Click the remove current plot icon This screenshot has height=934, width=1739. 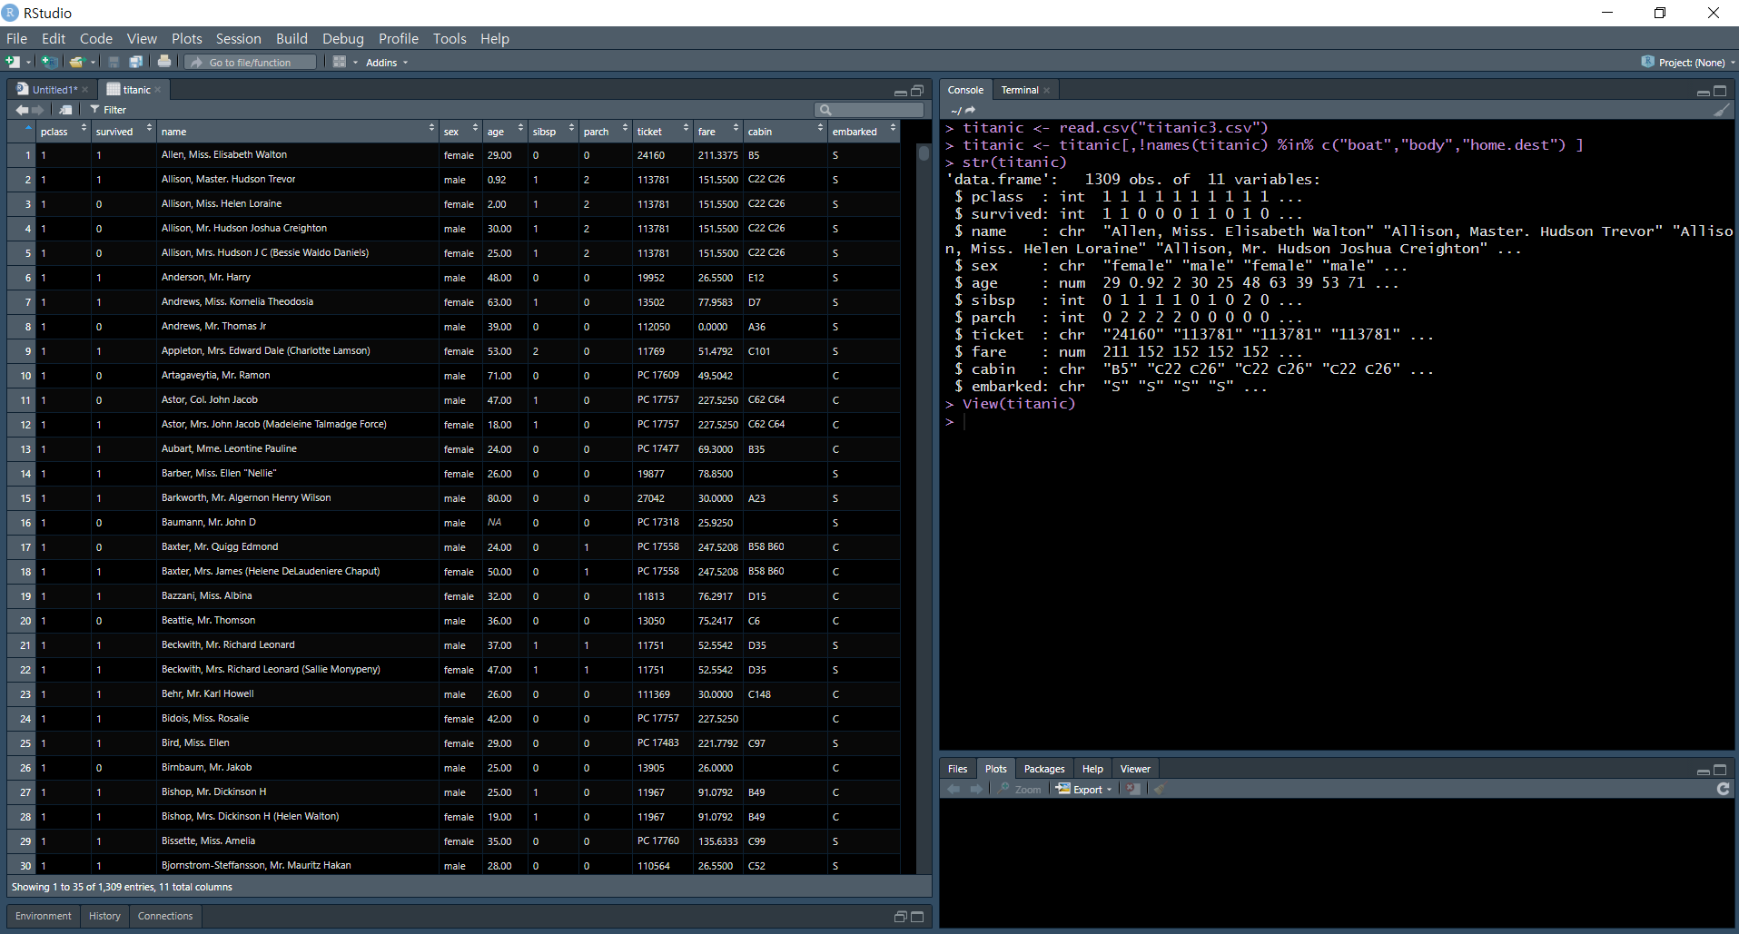(x=1133, y=790)
